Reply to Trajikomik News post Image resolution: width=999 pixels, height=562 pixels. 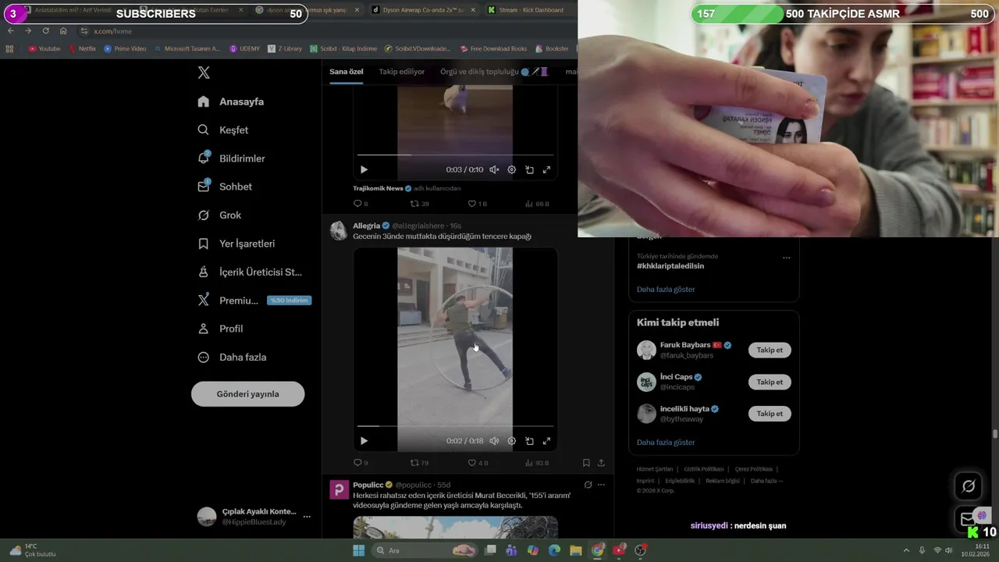click(361, 204)
